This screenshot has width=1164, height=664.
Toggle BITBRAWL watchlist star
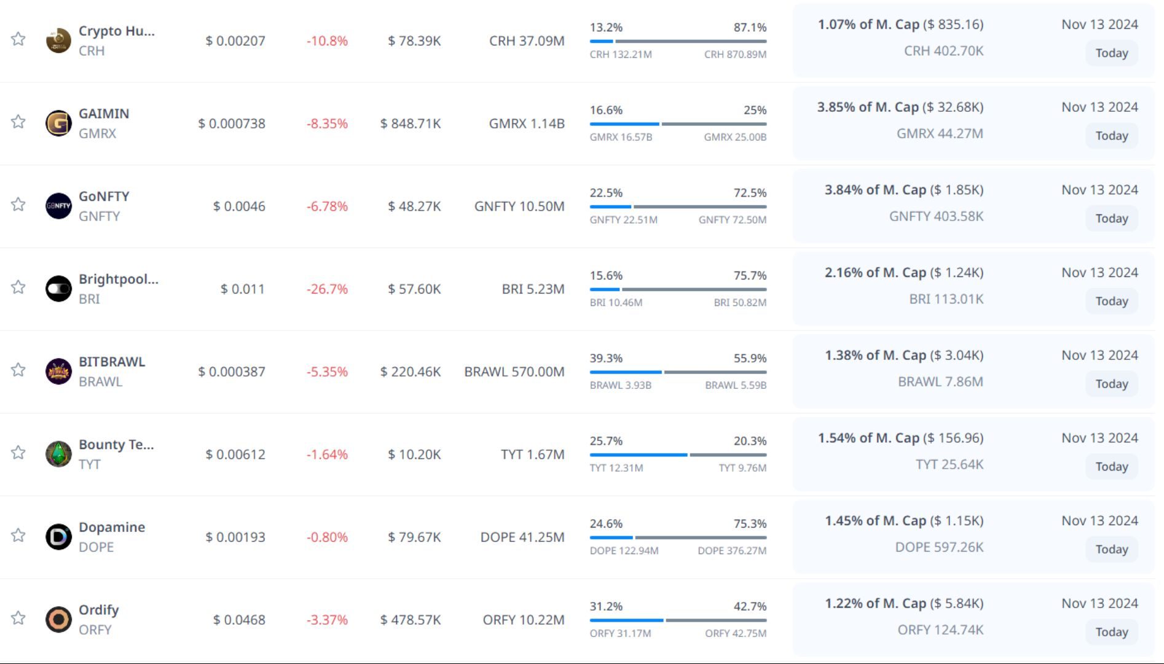coord(18,370)
